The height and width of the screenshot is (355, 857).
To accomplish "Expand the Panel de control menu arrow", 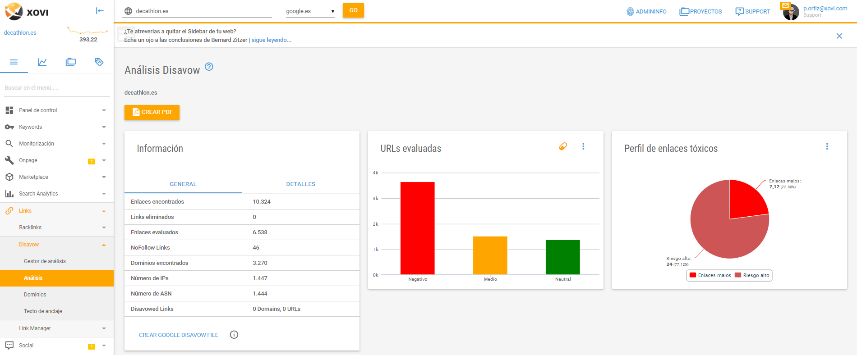I will coord(104,110).
